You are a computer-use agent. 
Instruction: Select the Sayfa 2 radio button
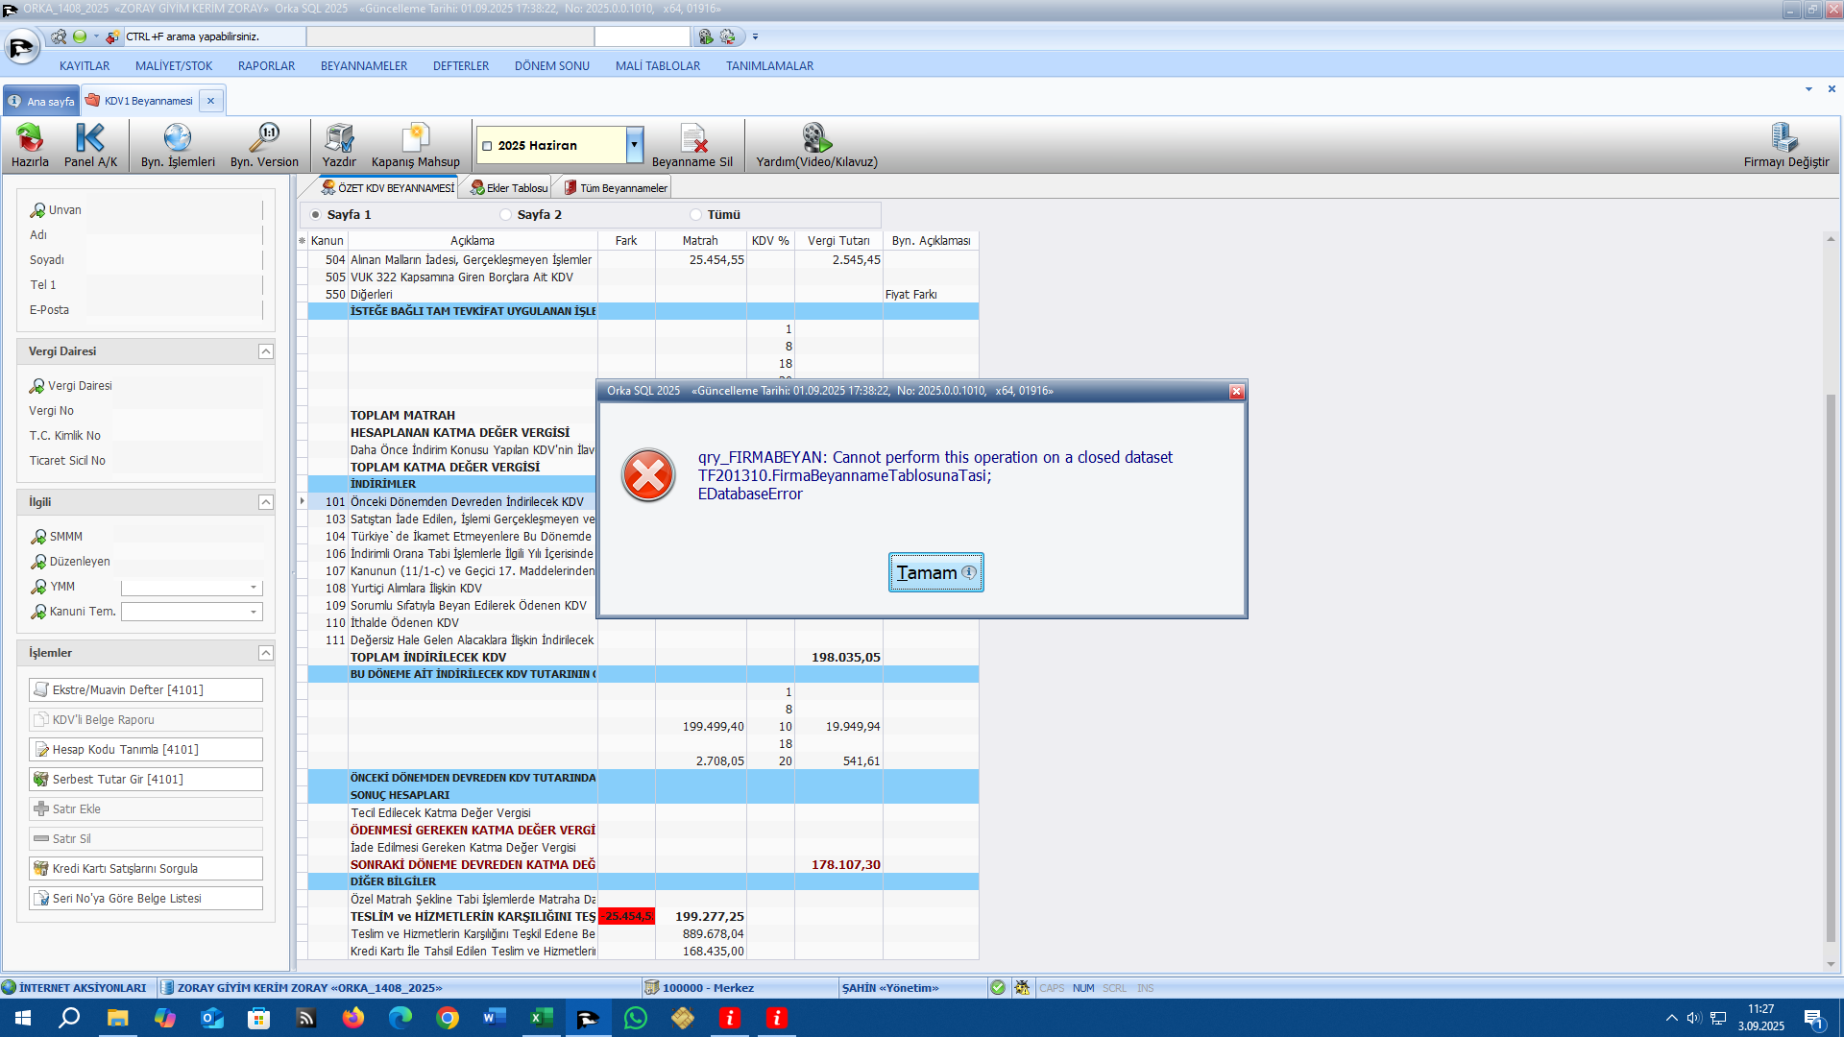(x=506, y=215)
